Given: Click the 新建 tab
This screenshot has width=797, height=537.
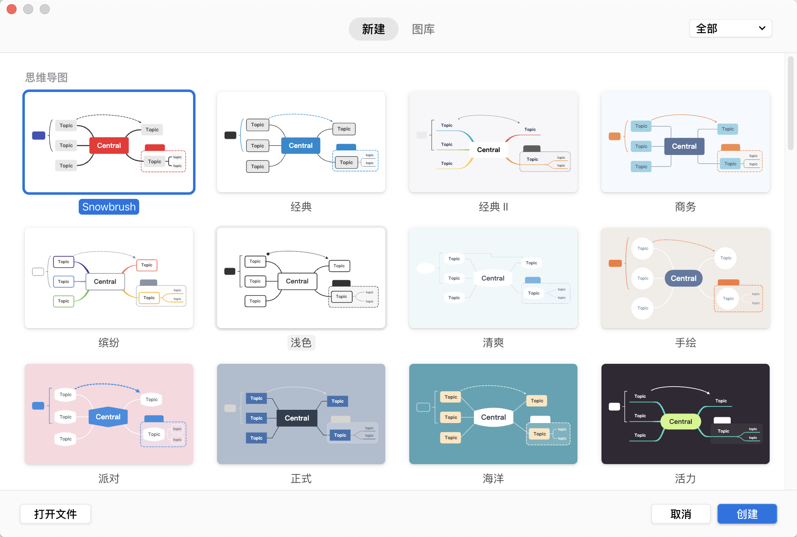Looking at the screenshot, I should tap(373, 29).
